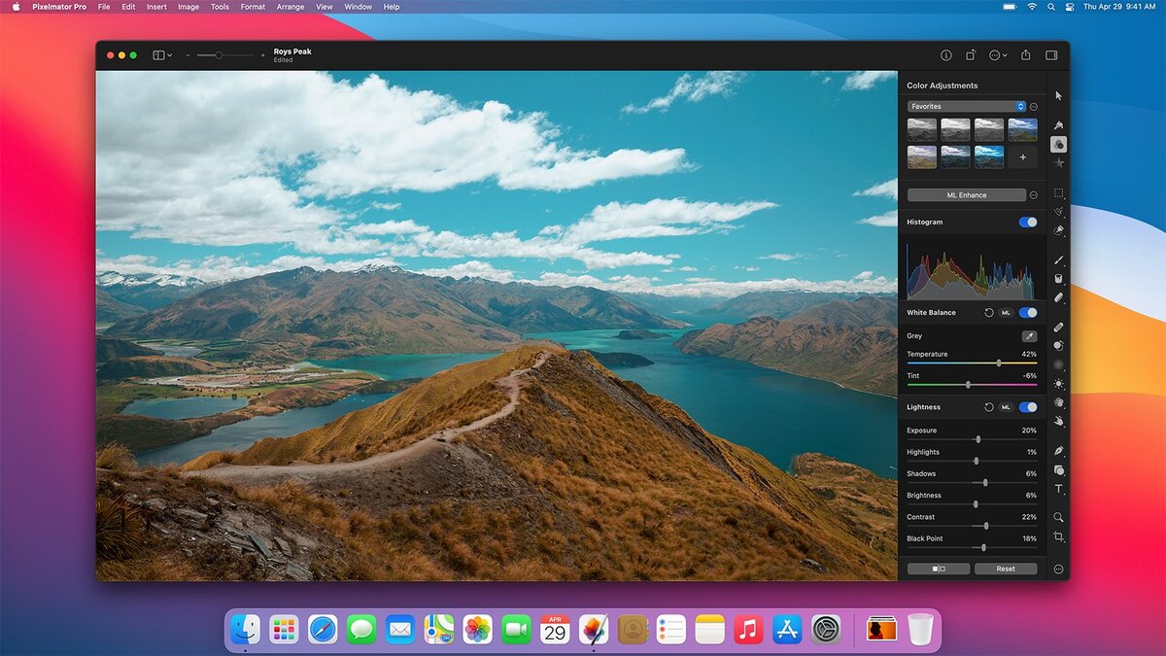This screenshot has width=1166, height=656.
Task: Select the Shape tool
Action: [x=1058, y=470]
